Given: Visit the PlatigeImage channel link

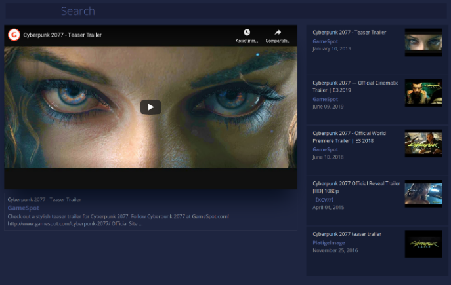Looking at the screenshot, I should (328, 242).
